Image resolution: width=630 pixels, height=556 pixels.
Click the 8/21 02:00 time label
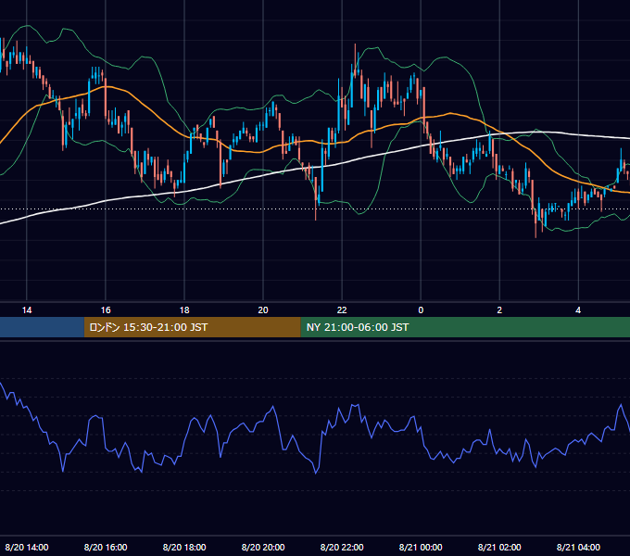[499, 547]
